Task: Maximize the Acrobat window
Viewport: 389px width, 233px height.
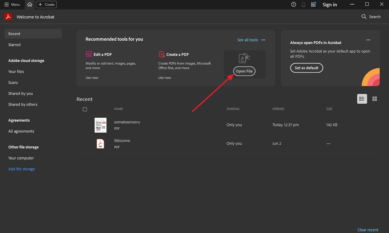Action: click(367, 4)
